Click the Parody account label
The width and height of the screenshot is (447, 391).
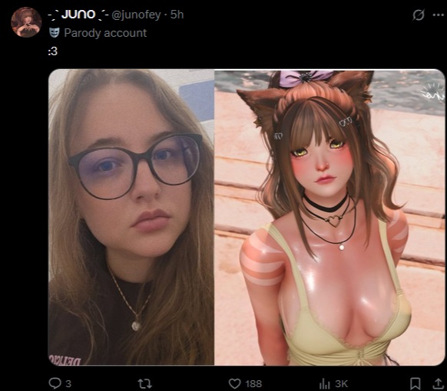coord(105,33)
